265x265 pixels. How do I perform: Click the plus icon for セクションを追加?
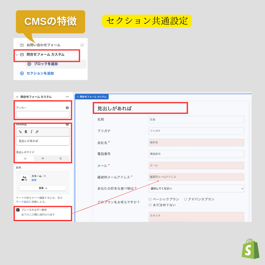tap(22, 73)
